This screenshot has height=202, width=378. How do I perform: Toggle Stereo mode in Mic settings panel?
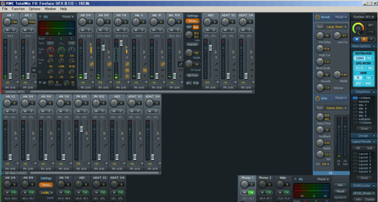tap(192, 21)
